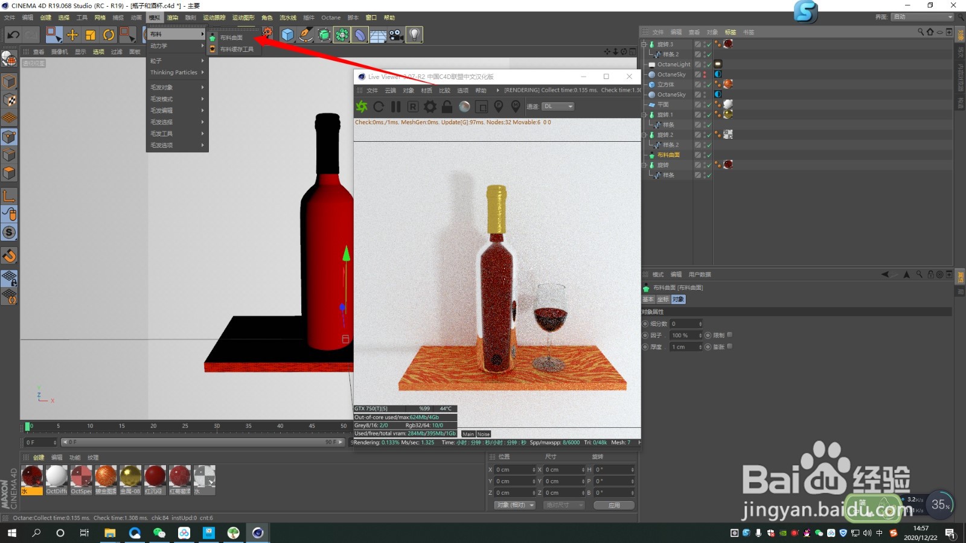Toggle the 膨胀 checkbox in attributes
This screenshot has width=966, height=543.
point(729,346)
